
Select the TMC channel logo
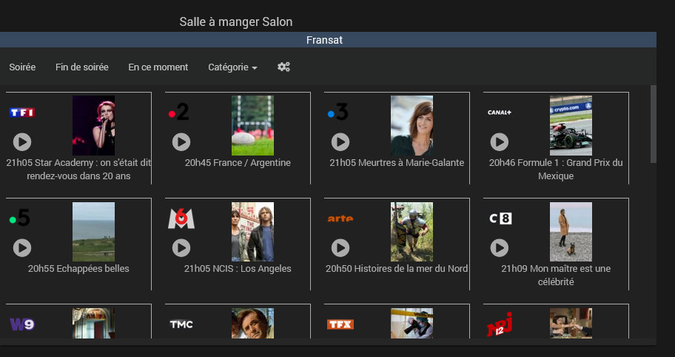pos(181,324)
